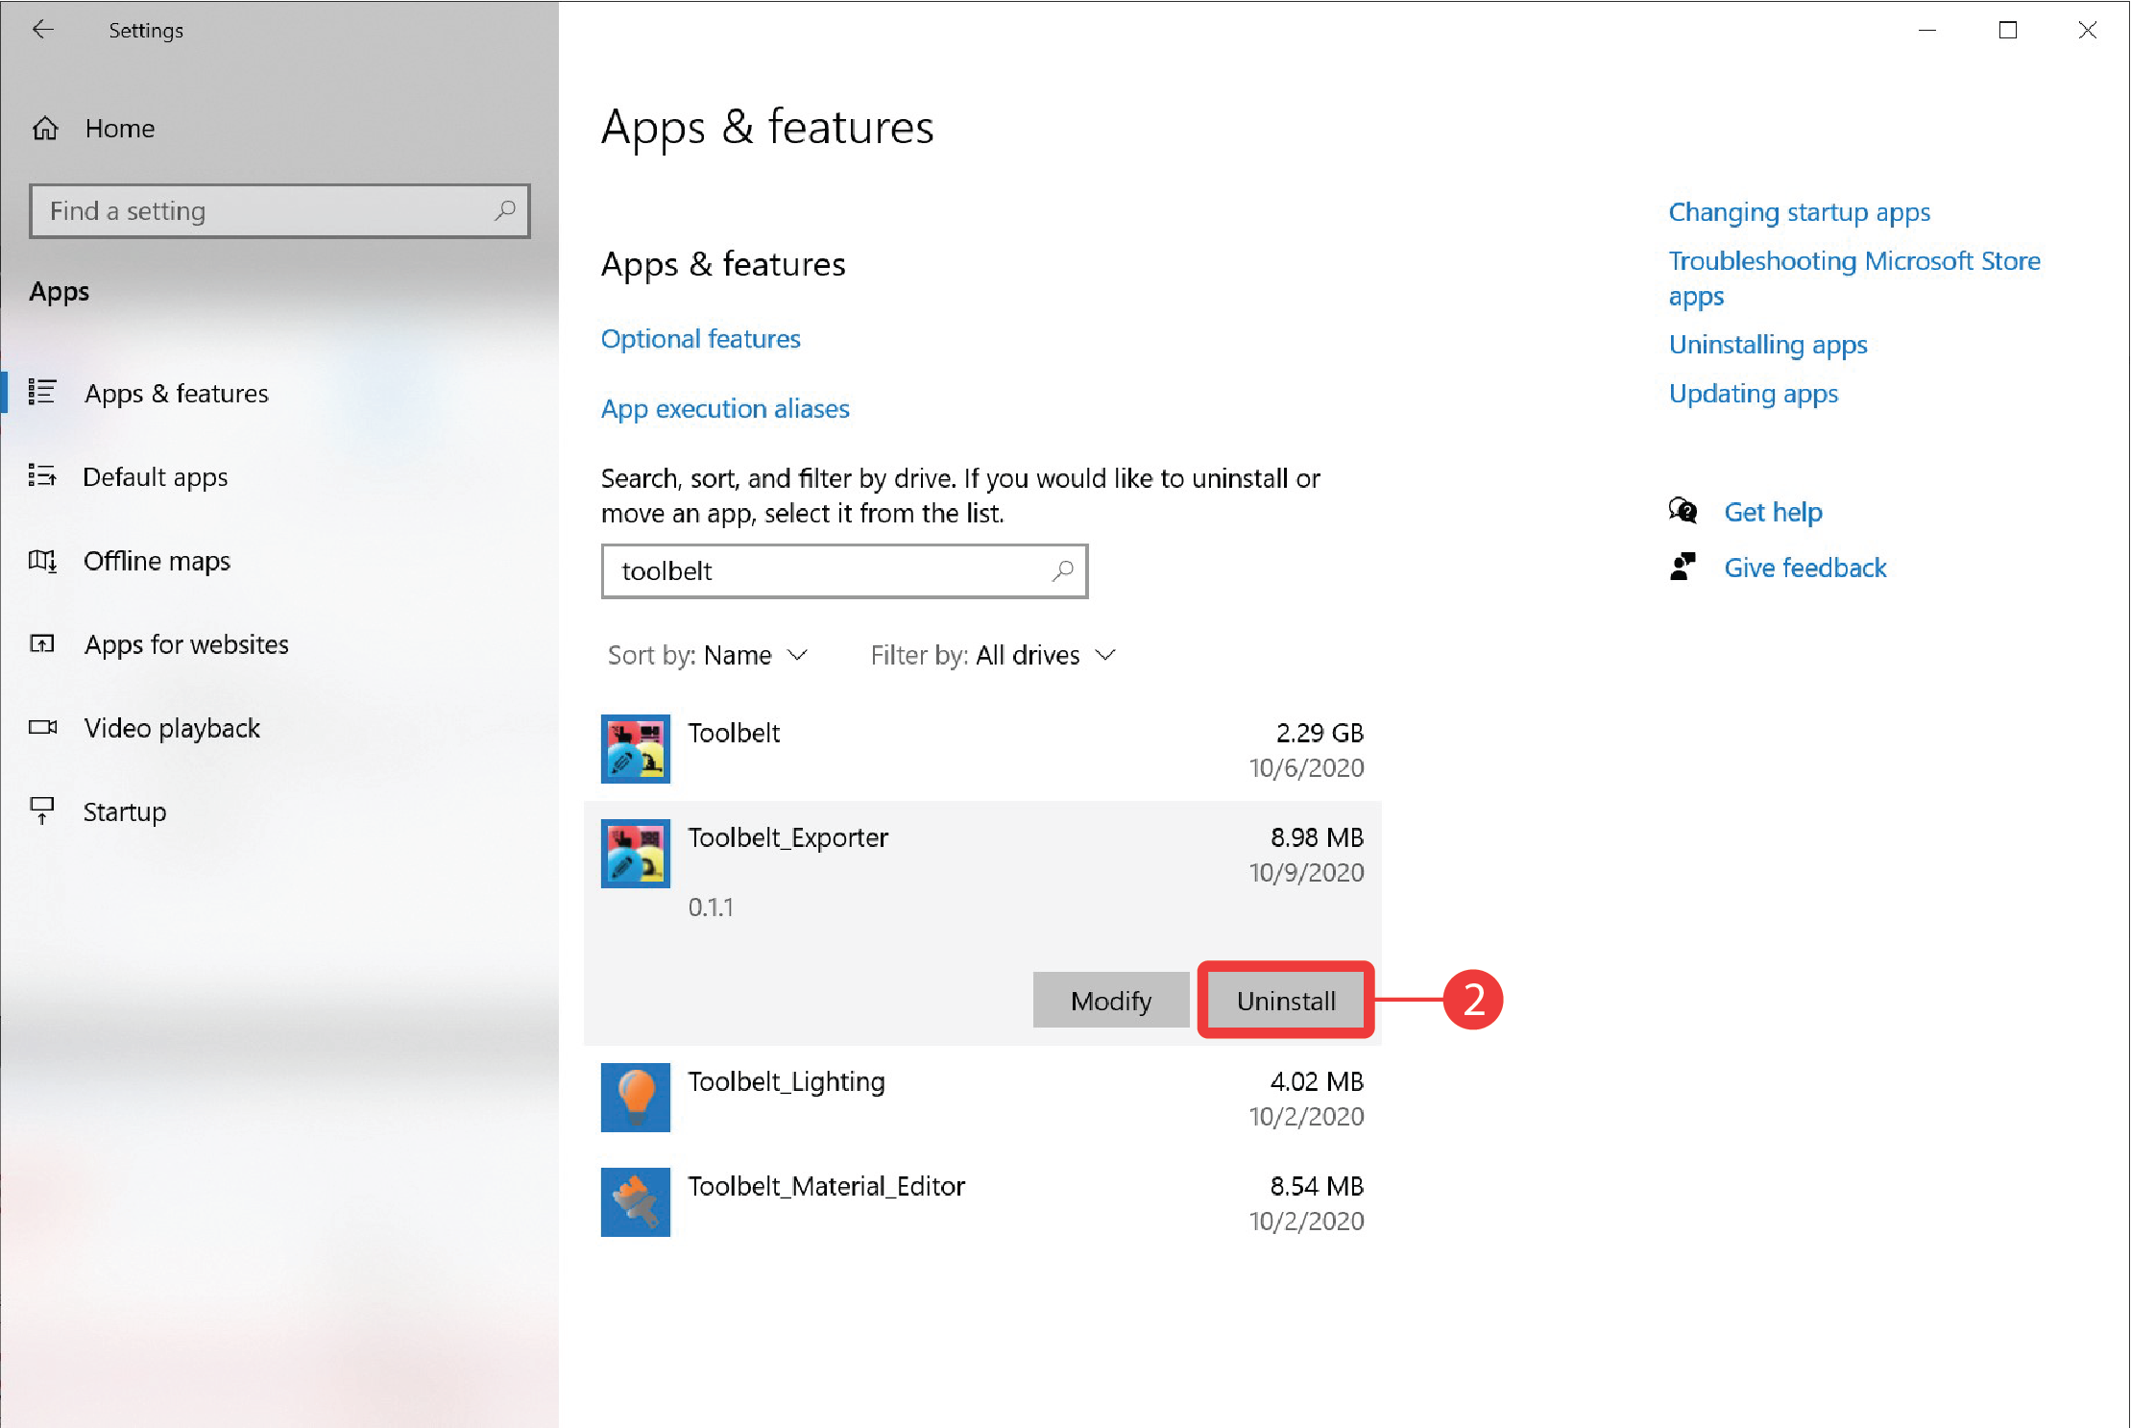Click the Toolbelt_Exporter app icon
The width and height of the screenshot is (2131, 1428).
pyautogui.click(x=635, y=854)
